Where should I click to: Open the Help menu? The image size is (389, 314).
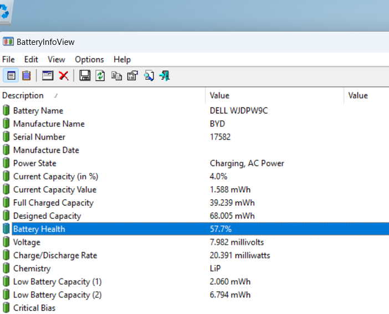point(122,59)
